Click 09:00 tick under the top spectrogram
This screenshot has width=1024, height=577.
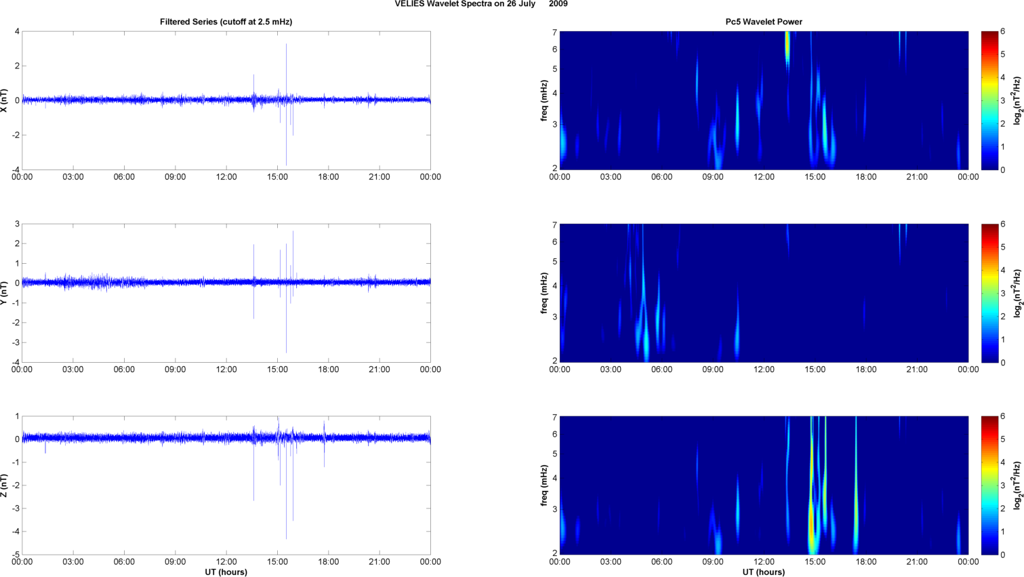point(713,177)
